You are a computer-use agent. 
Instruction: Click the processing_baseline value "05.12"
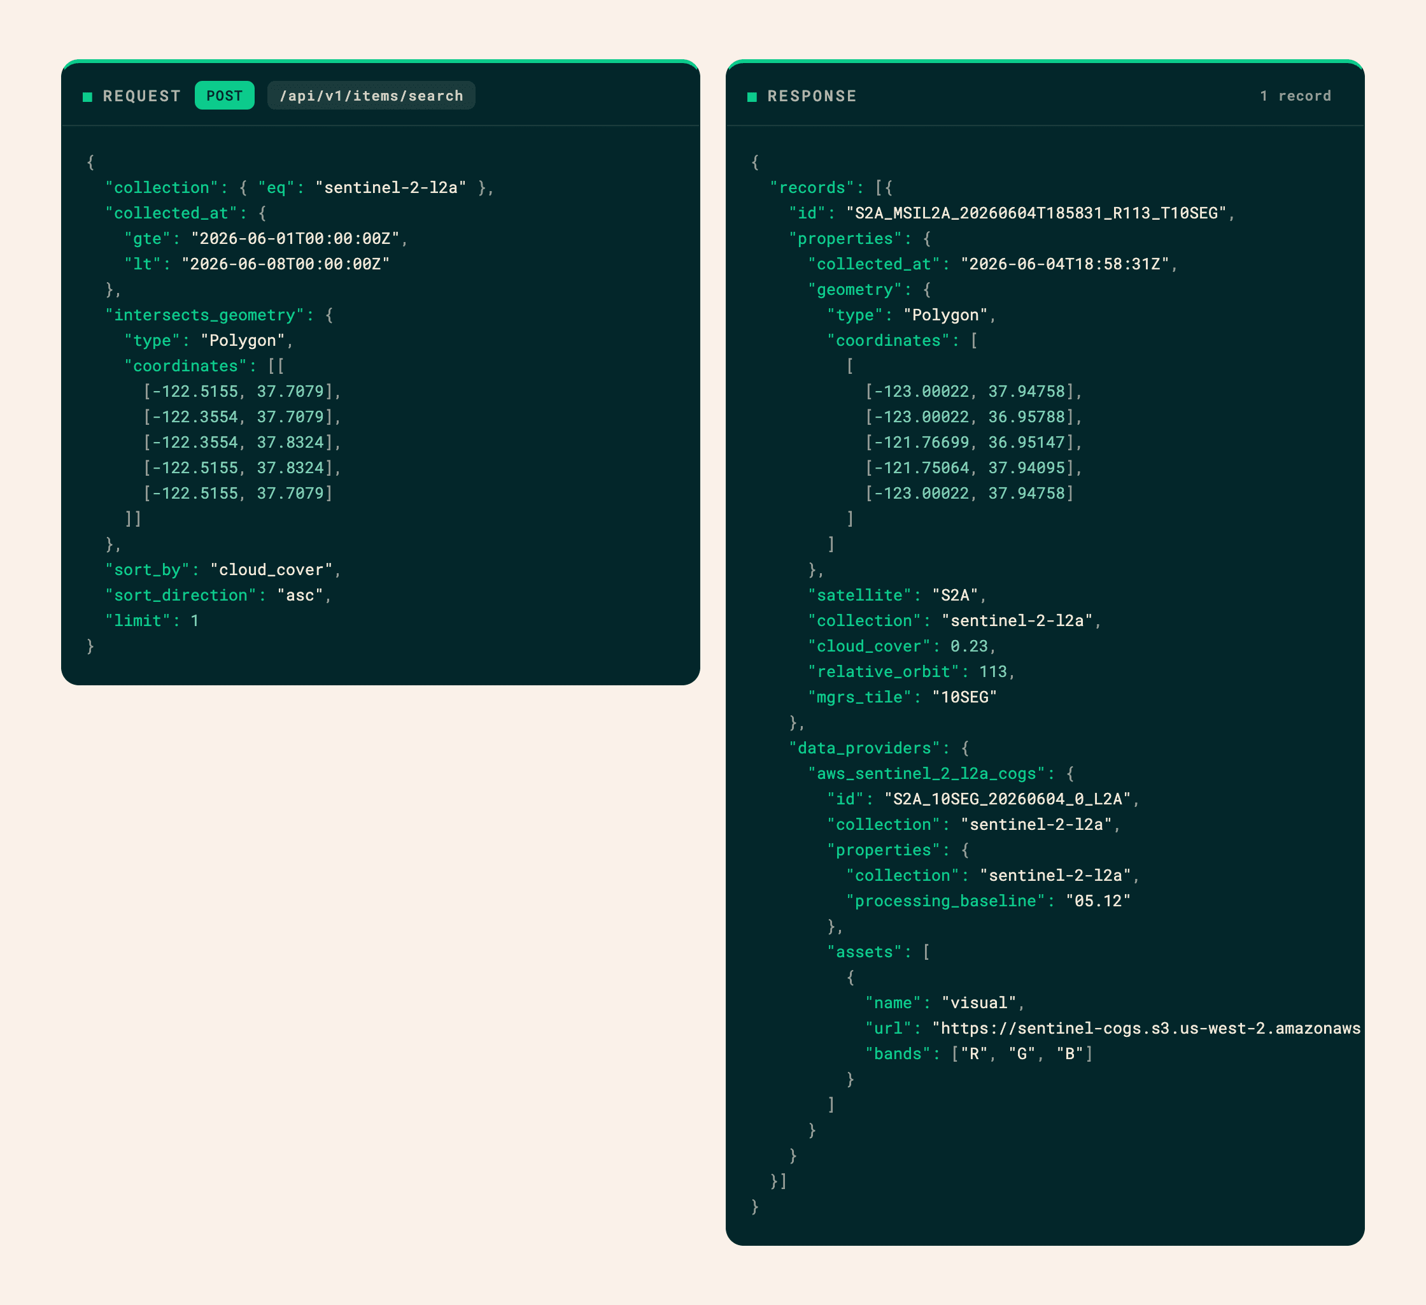[x=1099, y=901]
